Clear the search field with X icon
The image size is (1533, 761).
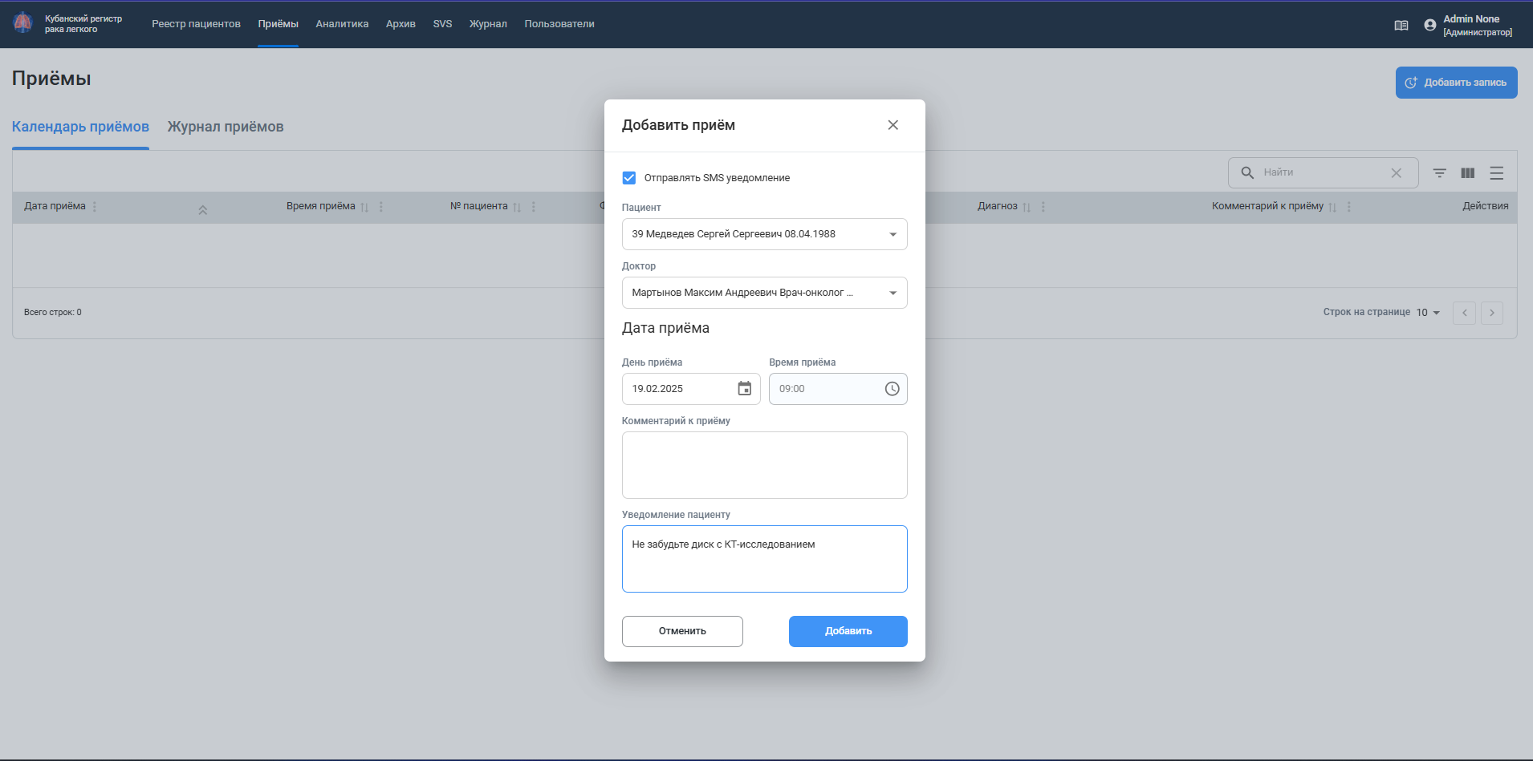coord(1396,173)
